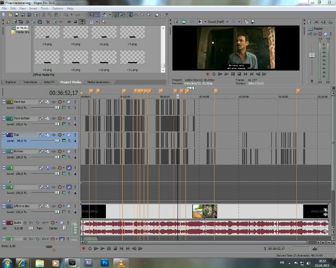Viewport: 336px width, 268px height.
Task: Launch Photoshop from the Windows taskbar
Action: click(x=105, y=263)
